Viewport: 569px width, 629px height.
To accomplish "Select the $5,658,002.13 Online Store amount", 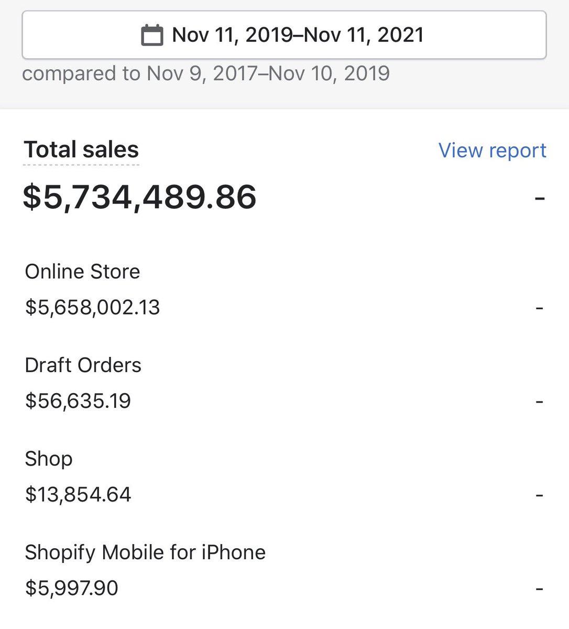I will click(x=92, y=307).
